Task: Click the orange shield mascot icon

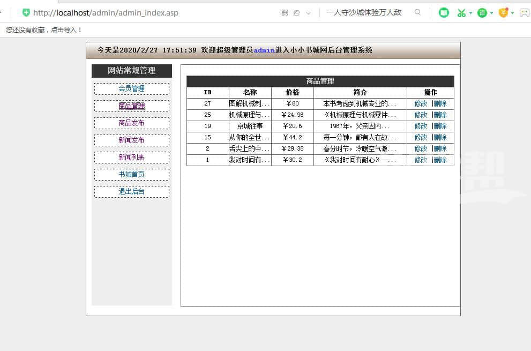Action: 503,13
